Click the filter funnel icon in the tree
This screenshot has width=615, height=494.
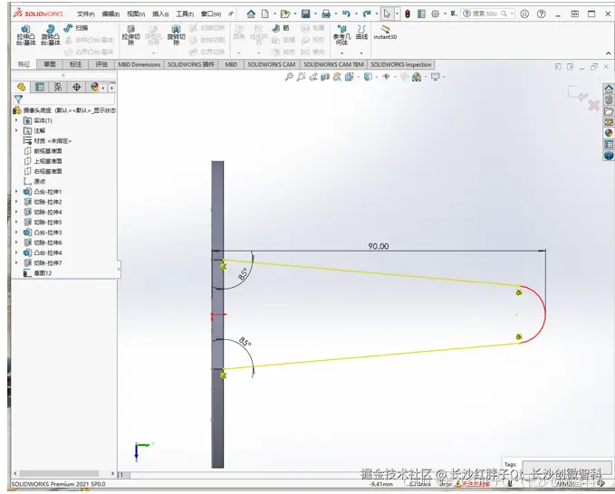coord(18,100)
